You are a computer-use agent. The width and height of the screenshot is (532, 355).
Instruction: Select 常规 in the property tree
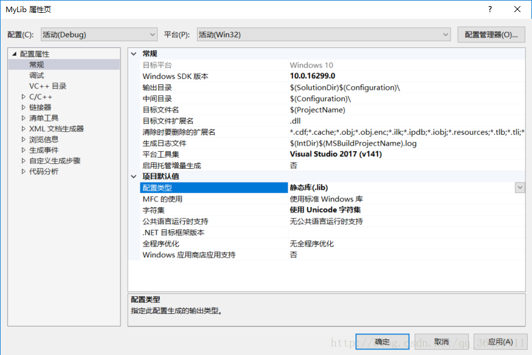pos(36,65)
